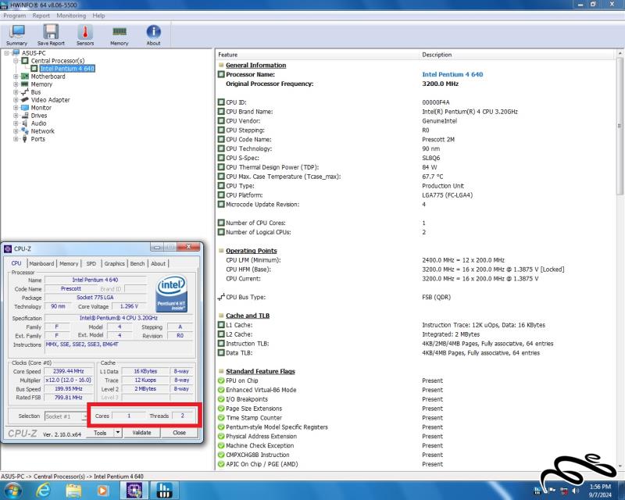This screenshot has width=625, height=500.
Task: Collapse the Central Processor(s) branch
Action: (16, 61)
